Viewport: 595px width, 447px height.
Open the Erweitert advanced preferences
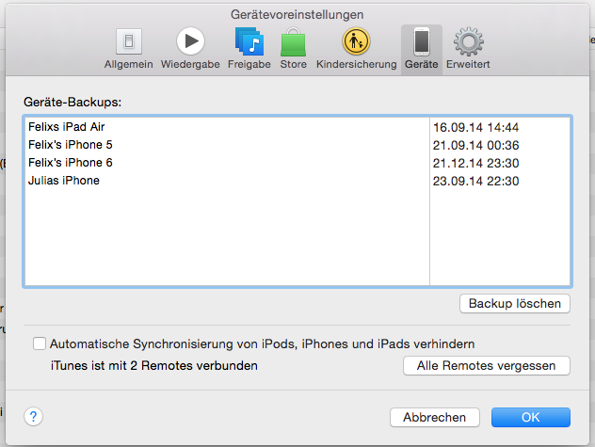(468, 49)
